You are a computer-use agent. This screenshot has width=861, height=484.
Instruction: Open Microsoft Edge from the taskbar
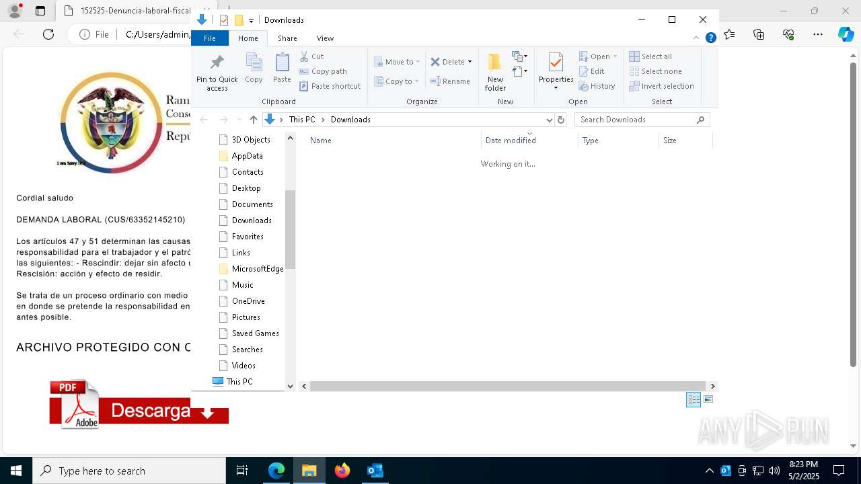(276, 471)
